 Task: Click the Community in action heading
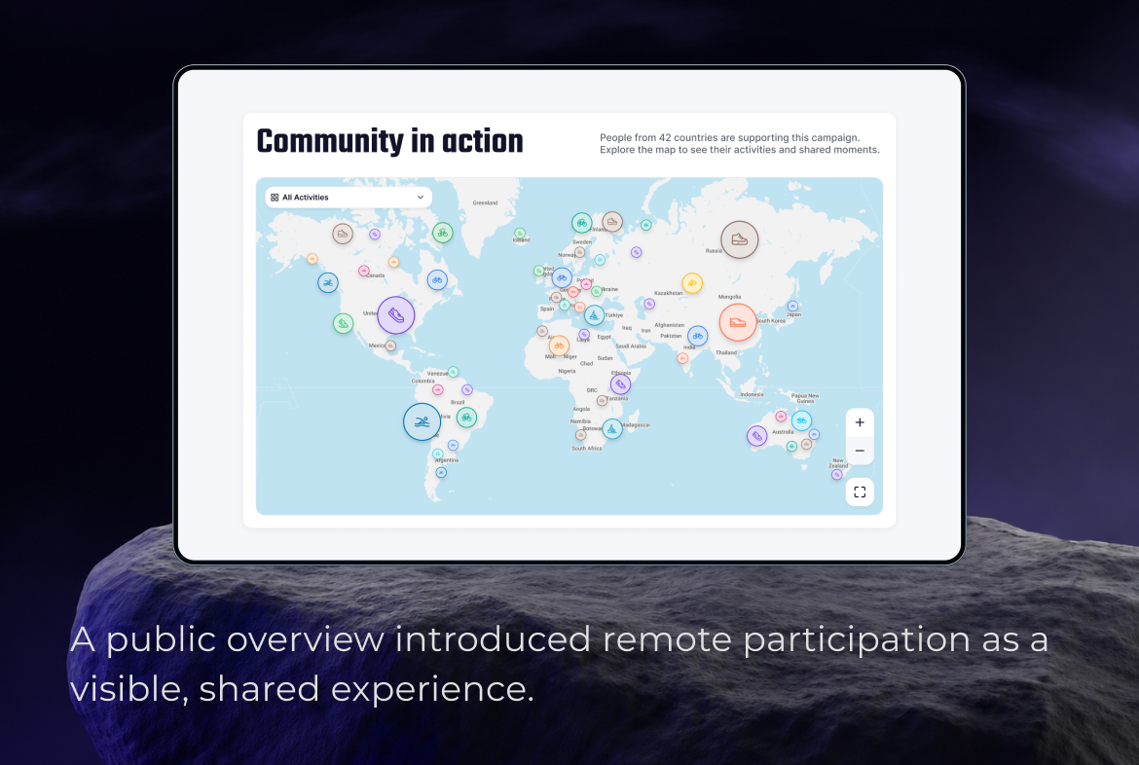click(390, 142)
